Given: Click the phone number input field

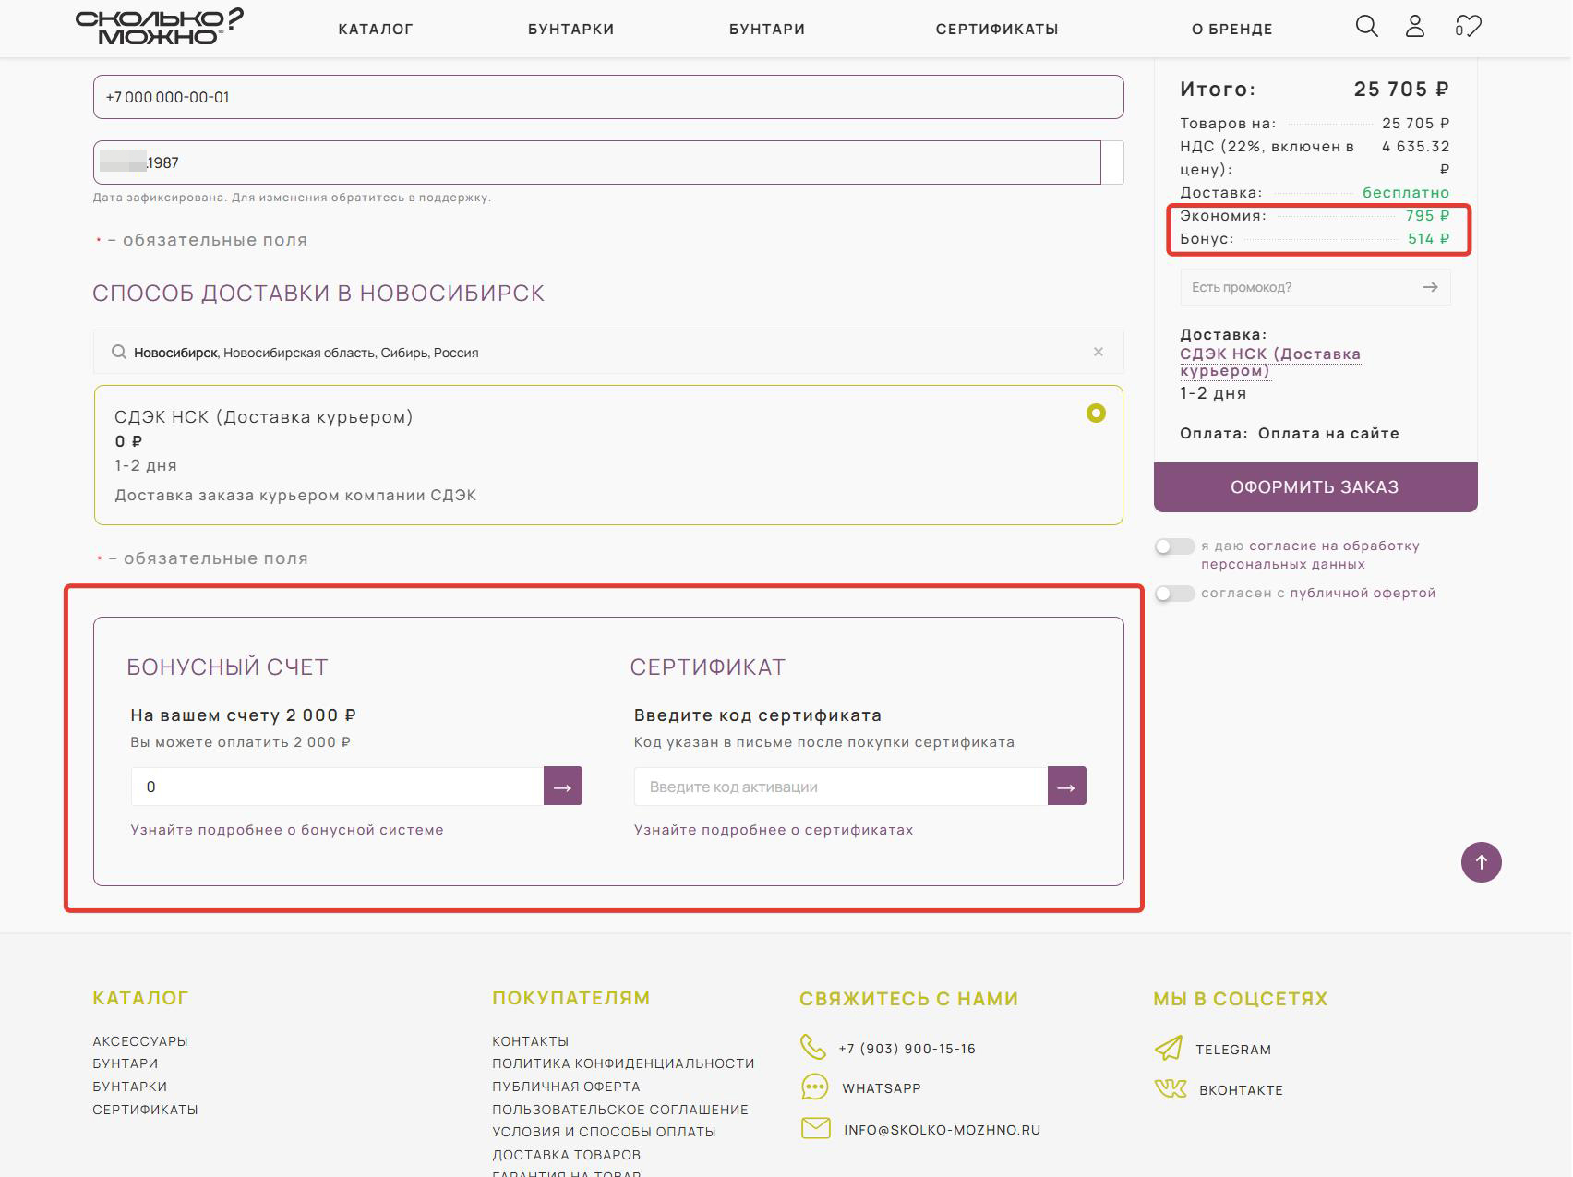Looking at the screenshot, I should point(608,97).
